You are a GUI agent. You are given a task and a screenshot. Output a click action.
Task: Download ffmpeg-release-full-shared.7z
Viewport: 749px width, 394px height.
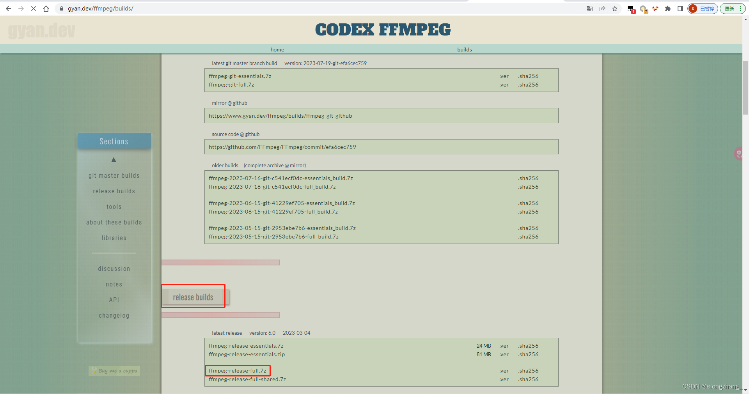pyautogui.click(x=247, y=379)
